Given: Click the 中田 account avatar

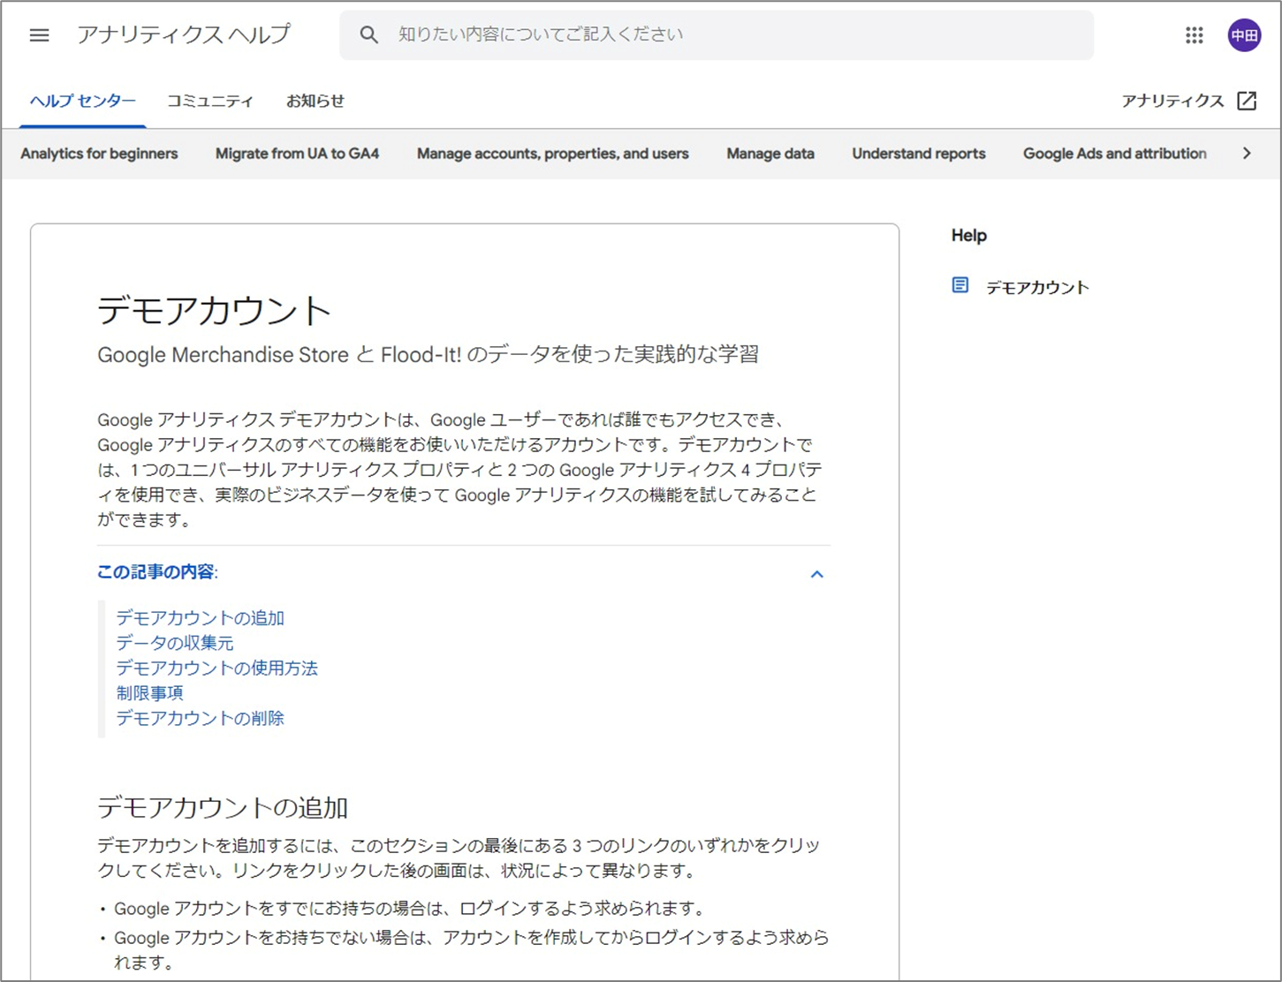Looking at the screenshot, I should click(x=1244, y=35).
